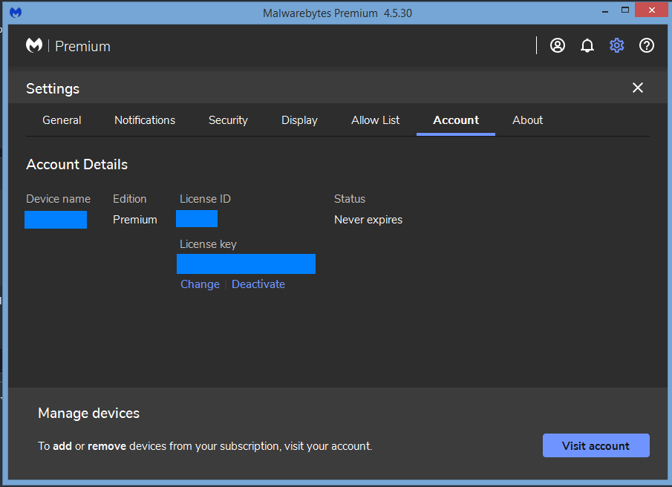
Task: Open the notifications bell icon
Action: [587, 45]
